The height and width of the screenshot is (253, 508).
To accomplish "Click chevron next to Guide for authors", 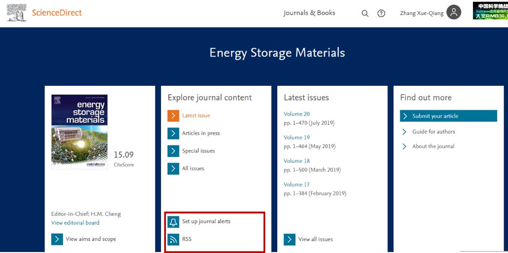I will point(404,132).
